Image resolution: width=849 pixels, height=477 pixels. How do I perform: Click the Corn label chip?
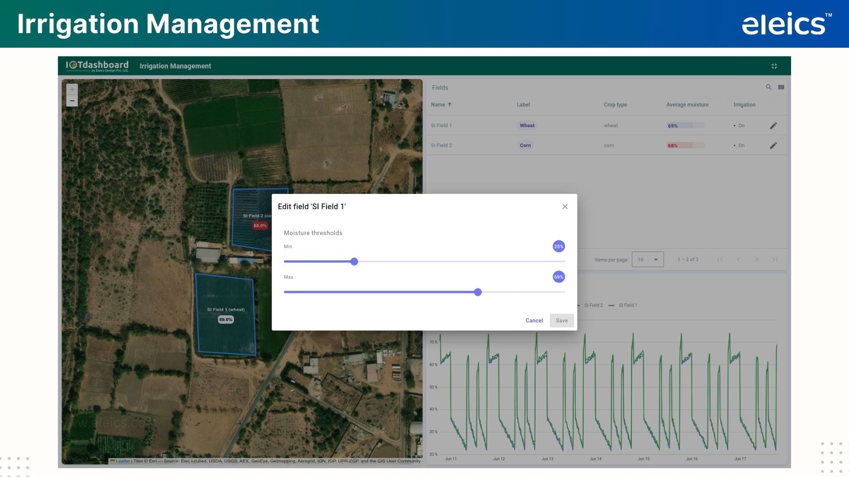click(x=525, y=145)
